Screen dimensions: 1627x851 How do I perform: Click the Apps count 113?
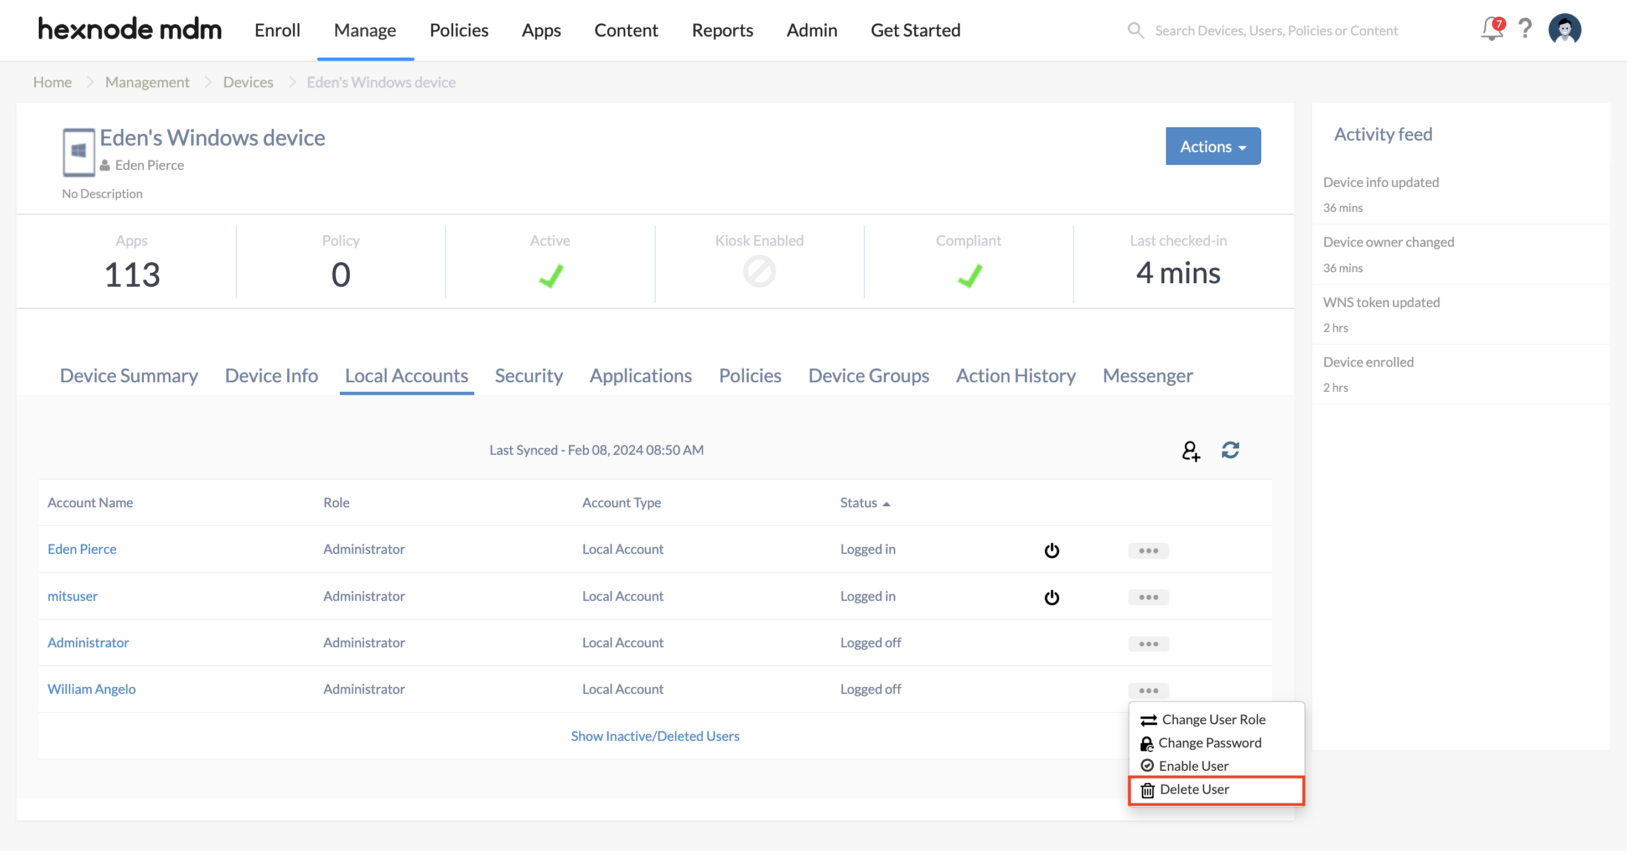click(132, 274)
